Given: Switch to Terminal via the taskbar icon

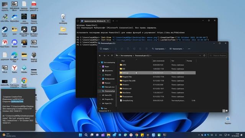Looking at the screenshot, I should [x=165, y=135].
